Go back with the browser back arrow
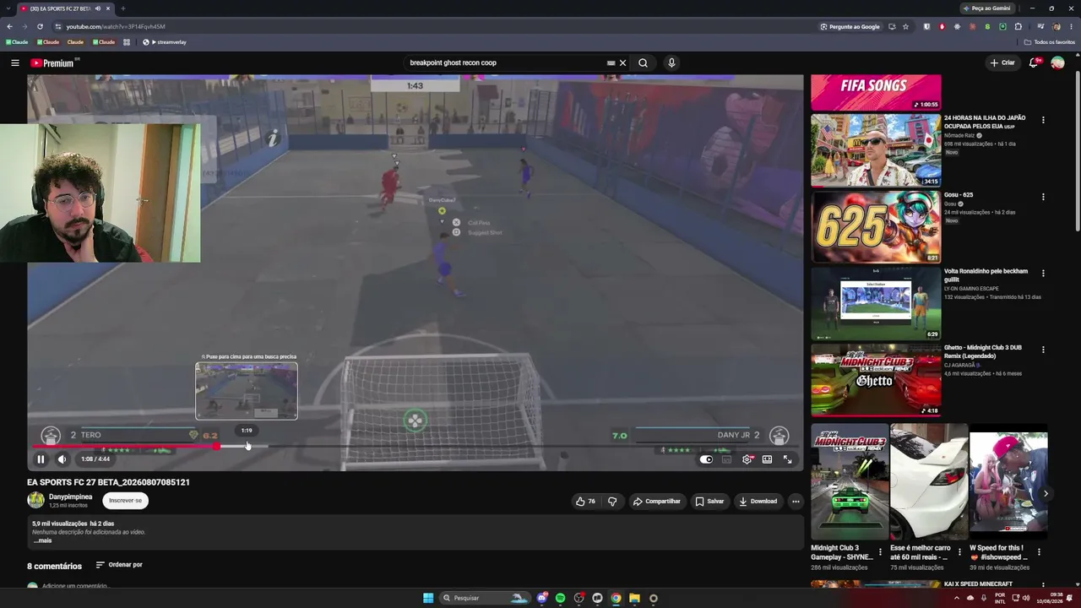Viewport: 1081px width, 608px height. 9,26
